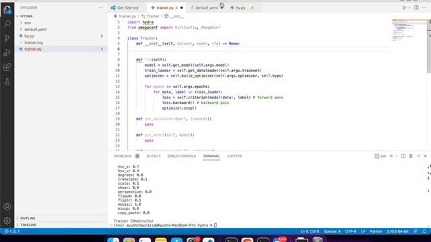Viewport: 431px width, 242px height.
Task: Click 'class Trainer:' on line 4
Action: click(x=142, y=38)
